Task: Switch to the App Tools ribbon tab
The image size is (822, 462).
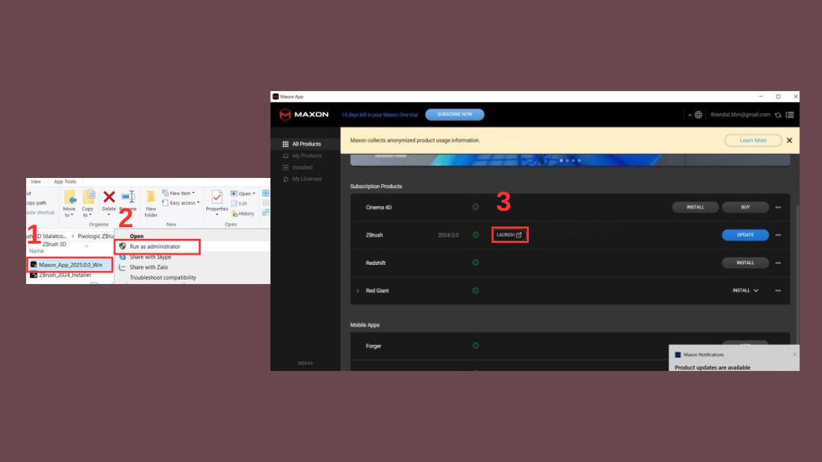Action: pos(65,181)
